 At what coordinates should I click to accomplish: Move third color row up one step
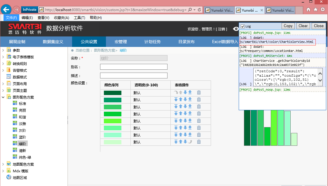click(x=181, y=107)
